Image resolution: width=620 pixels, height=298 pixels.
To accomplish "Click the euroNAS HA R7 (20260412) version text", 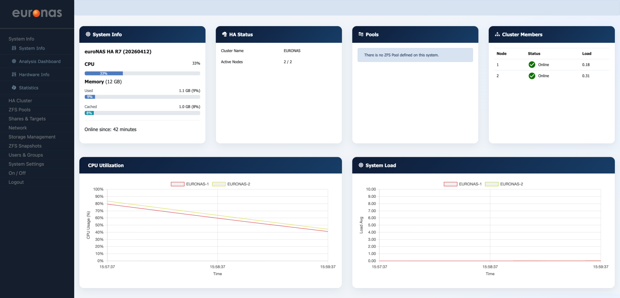I will [x=118, y=52].
